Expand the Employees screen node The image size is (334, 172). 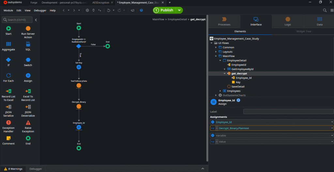(220, 91)
